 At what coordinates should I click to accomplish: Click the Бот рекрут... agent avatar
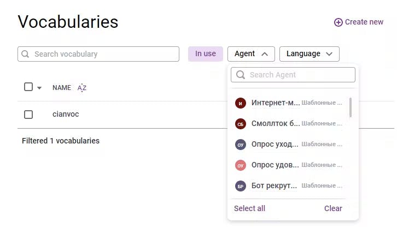(241, 186)
